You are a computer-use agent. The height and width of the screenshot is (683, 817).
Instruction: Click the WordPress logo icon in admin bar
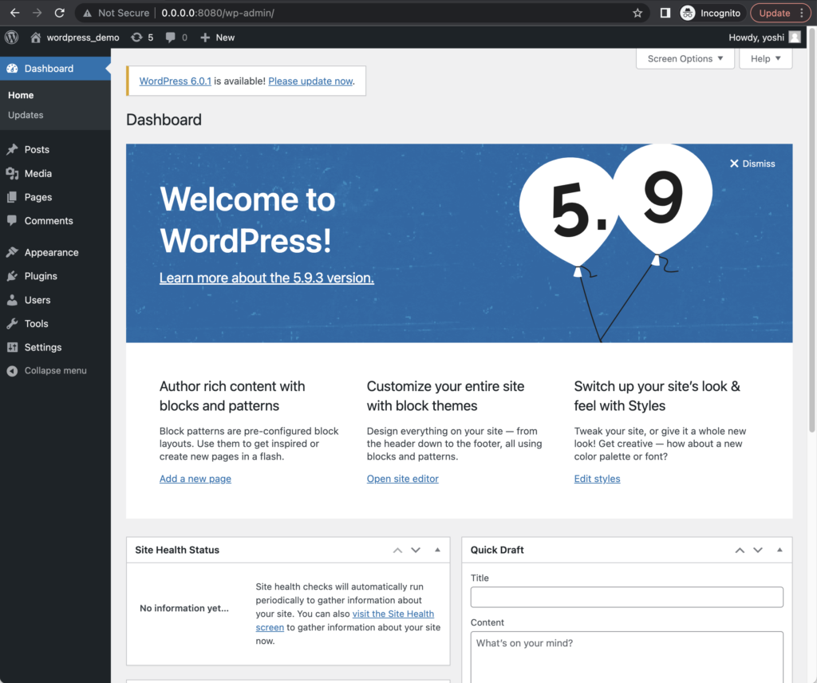11,37
